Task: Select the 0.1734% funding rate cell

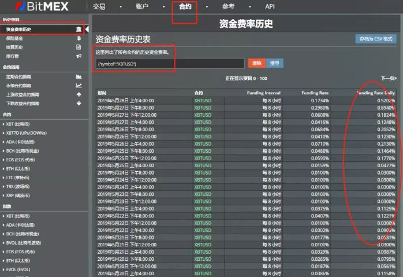Action: pyautogui.click(x=320, y=101)
